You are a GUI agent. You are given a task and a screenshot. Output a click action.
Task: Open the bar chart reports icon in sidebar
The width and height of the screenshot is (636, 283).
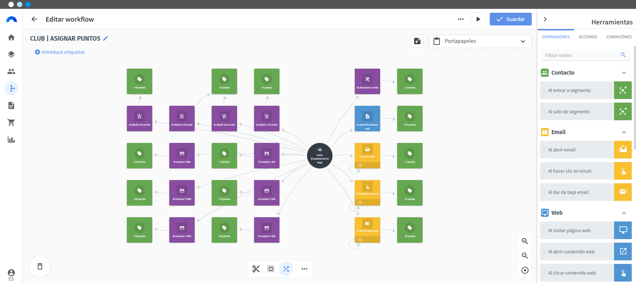[11, 139]
